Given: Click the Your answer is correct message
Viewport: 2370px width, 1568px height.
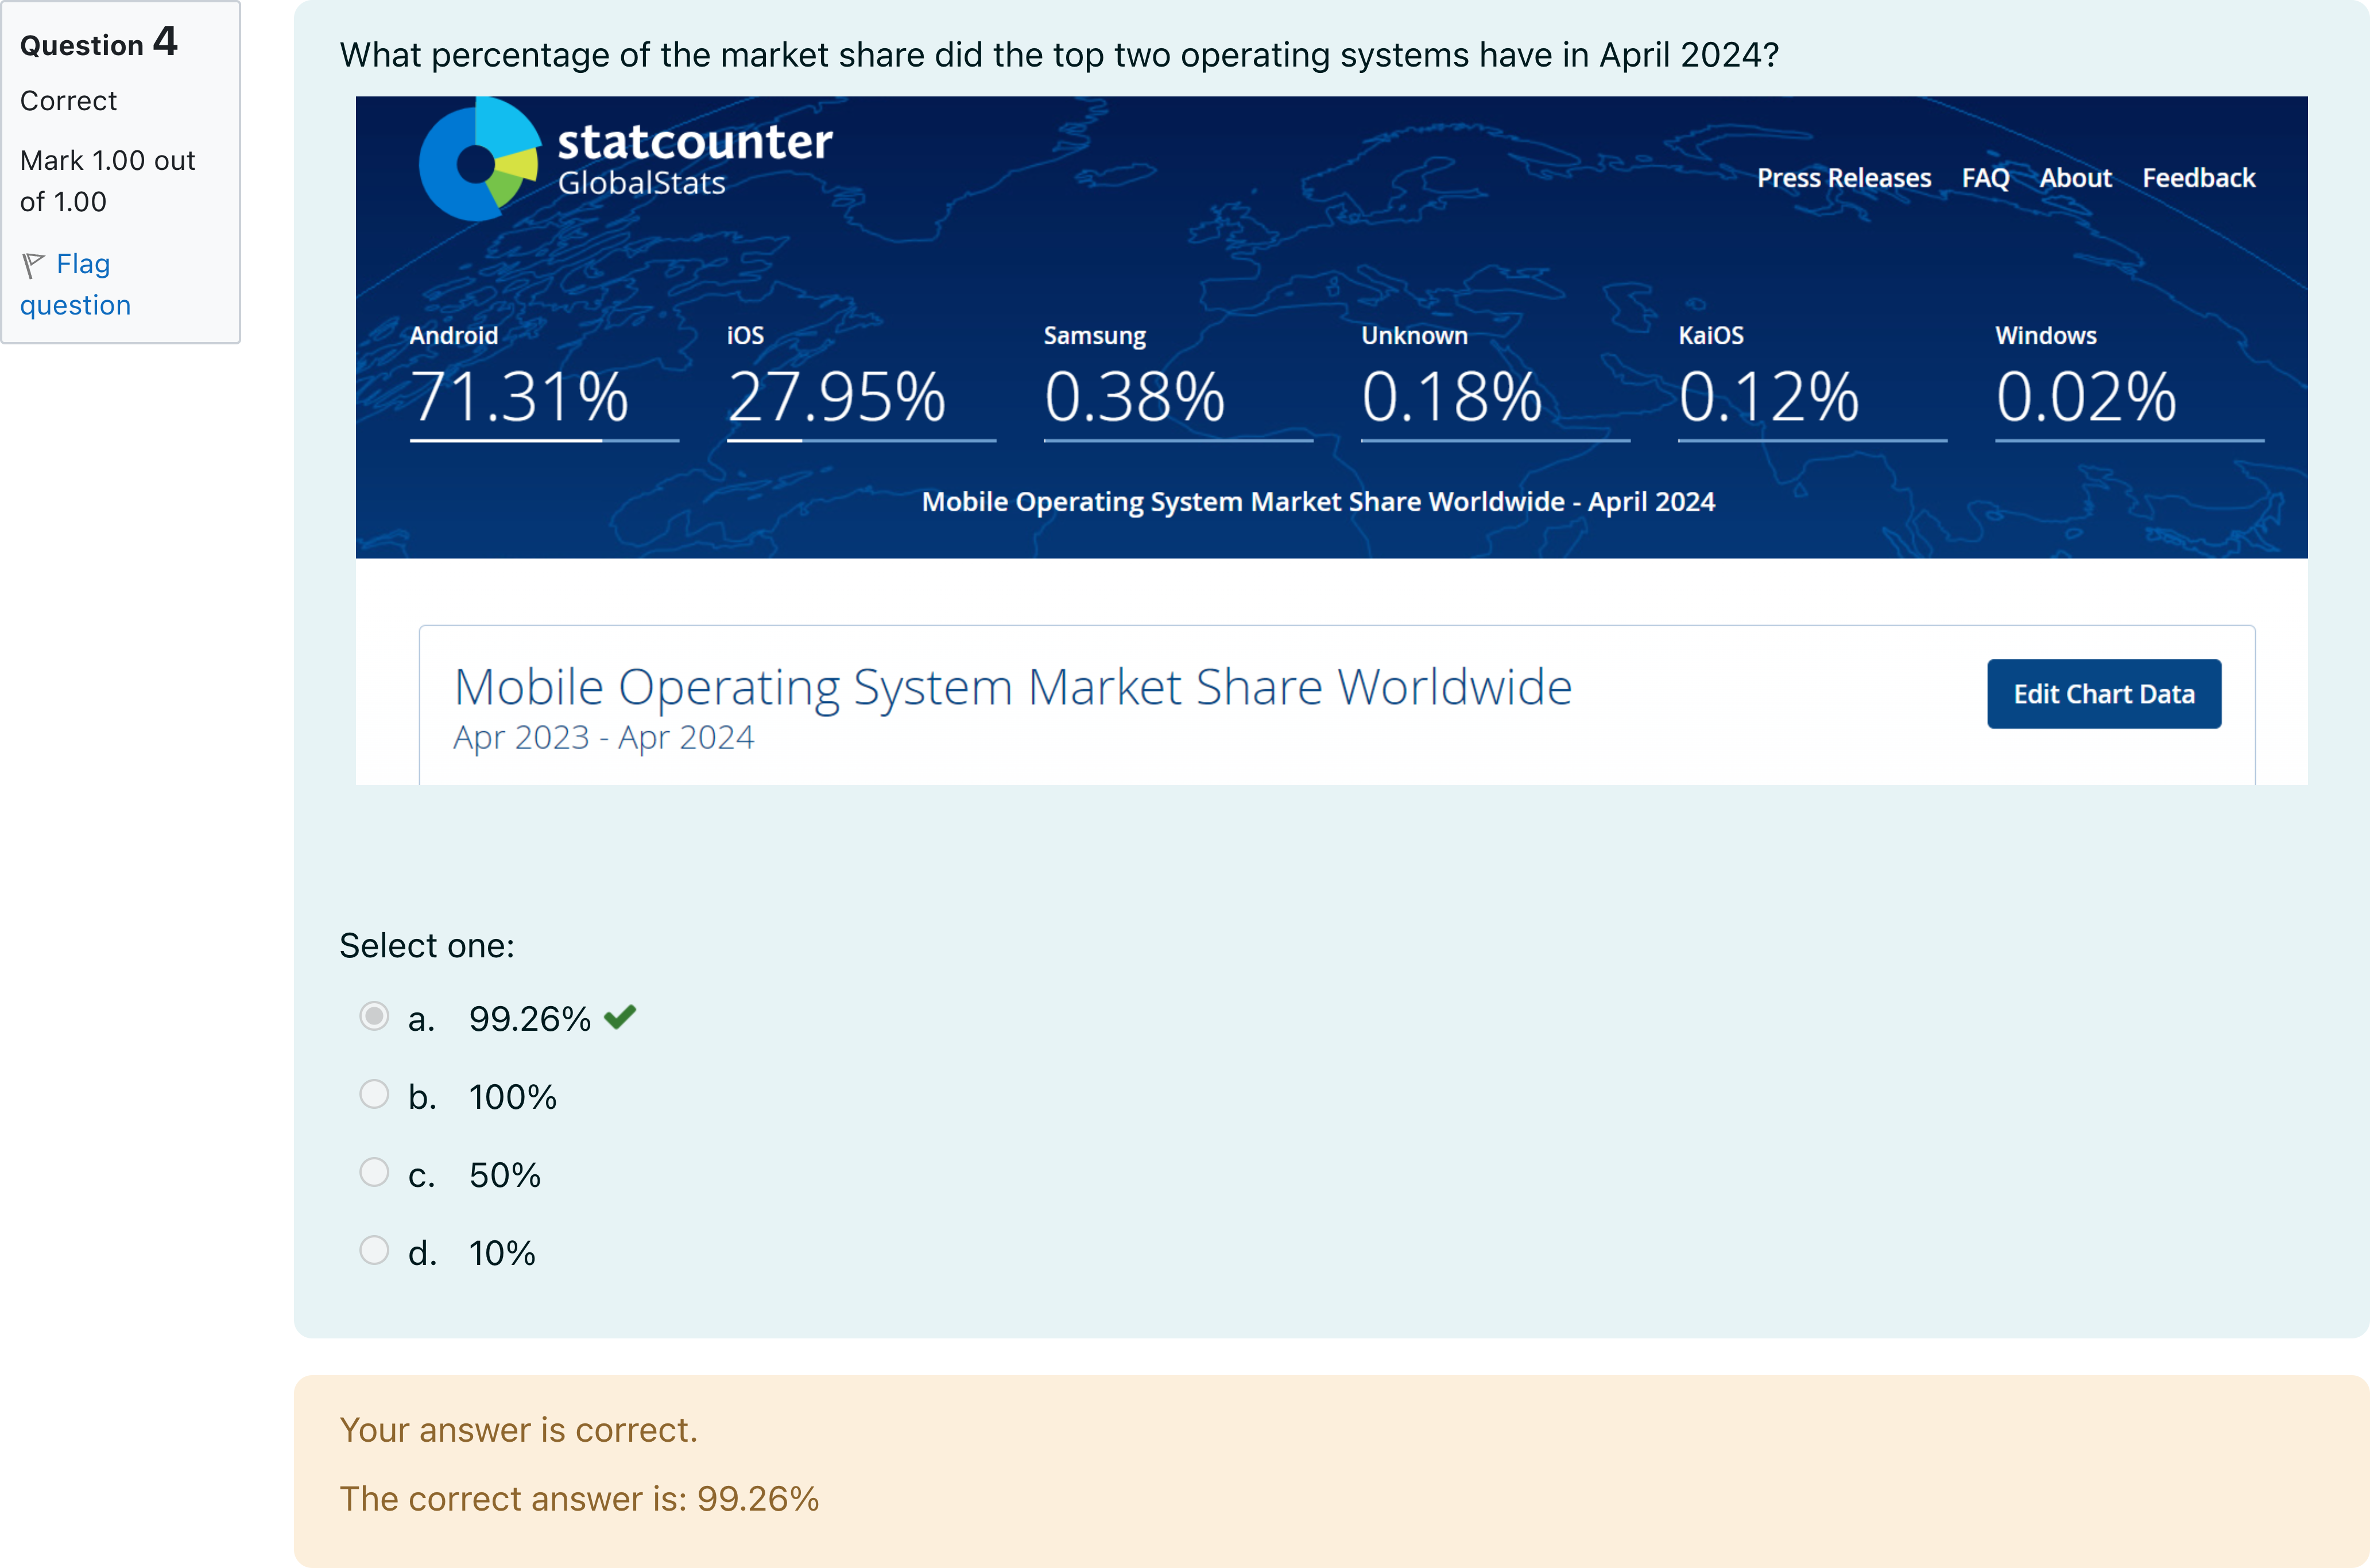Looking at the screenshot, I should 518,1430.
